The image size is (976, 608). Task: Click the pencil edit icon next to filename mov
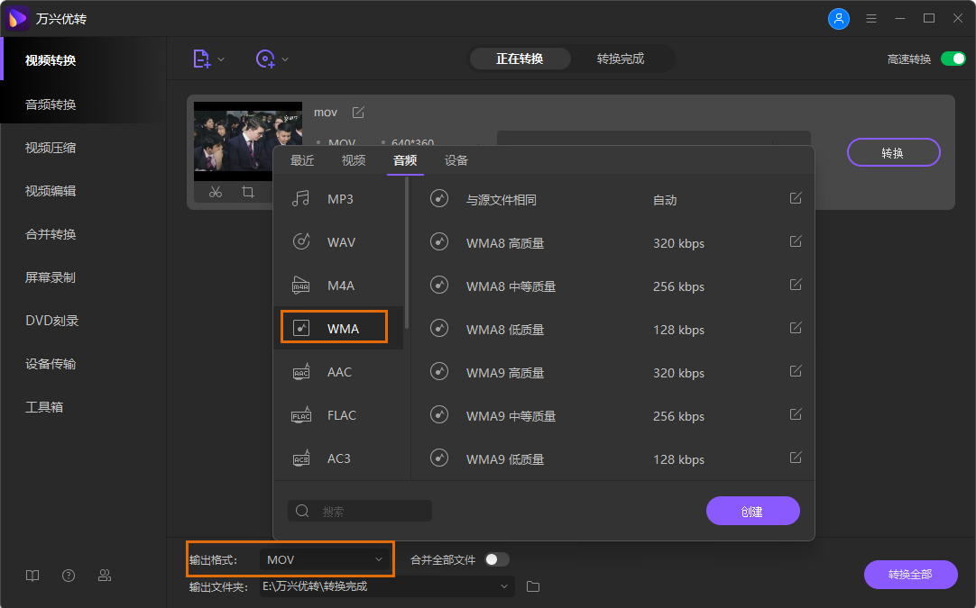pos(357,112)
